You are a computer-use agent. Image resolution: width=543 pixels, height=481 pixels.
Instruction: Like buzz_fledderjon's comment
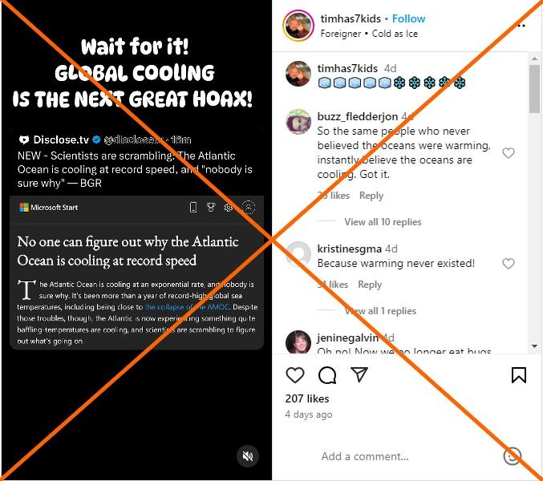click(508, 152)
